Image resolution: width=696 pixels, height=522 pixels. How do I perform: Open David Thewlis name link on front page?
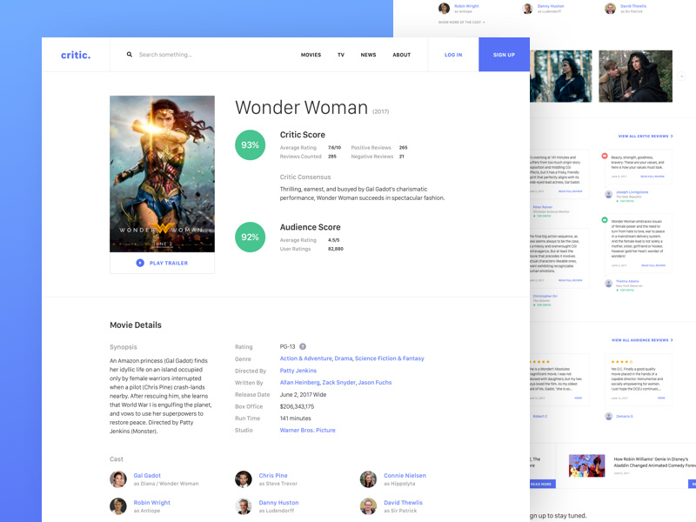(x=403, y=503)
